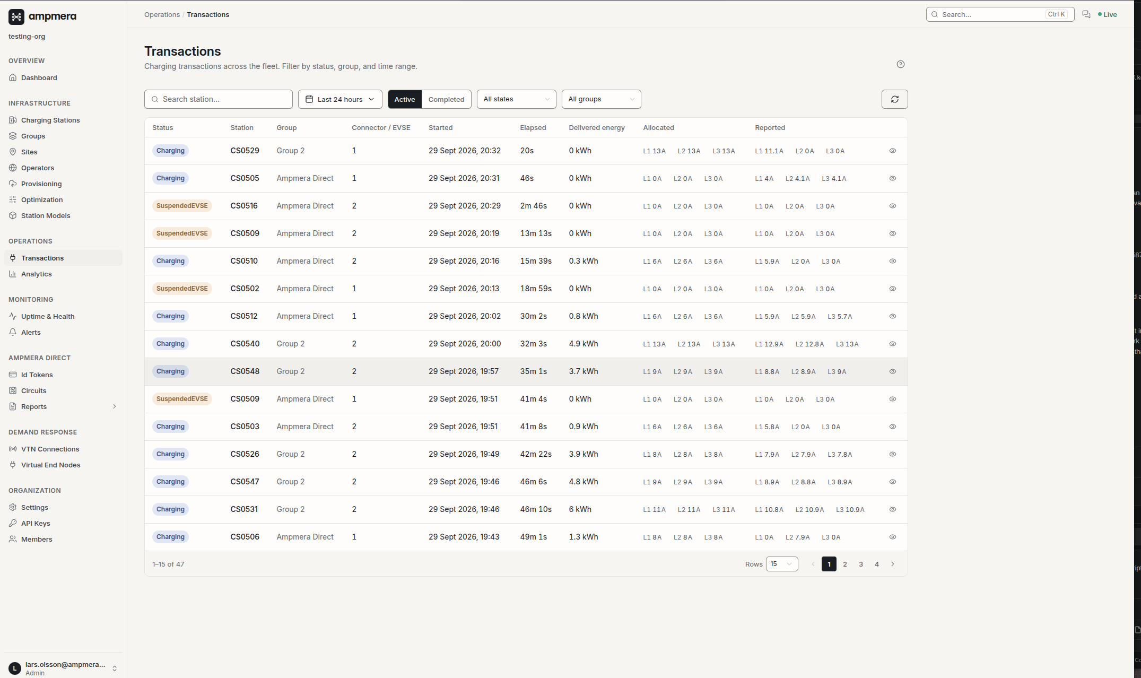Click the refresh transactions icon button

click(894, 99)
